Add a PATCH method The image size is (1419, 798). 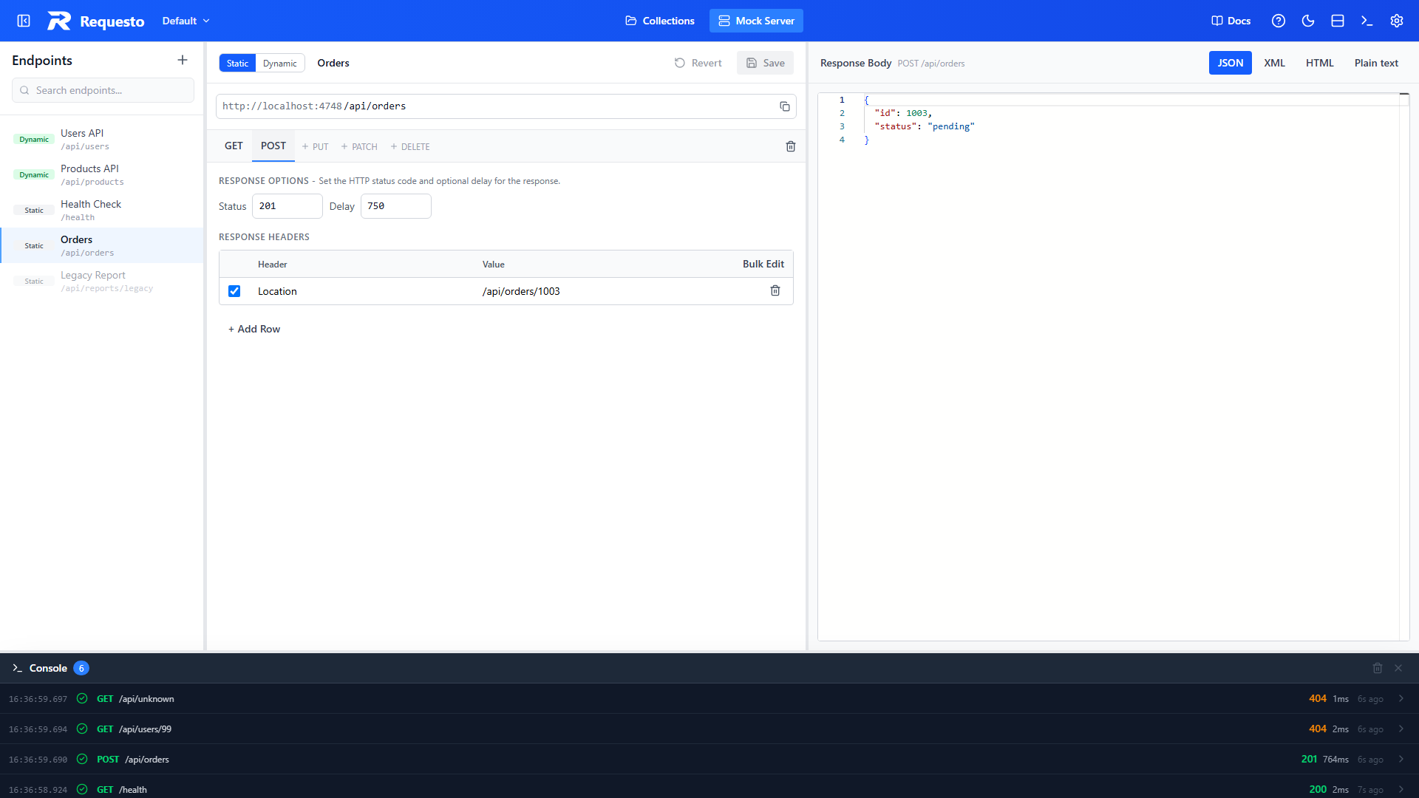[x=359, y=146]
